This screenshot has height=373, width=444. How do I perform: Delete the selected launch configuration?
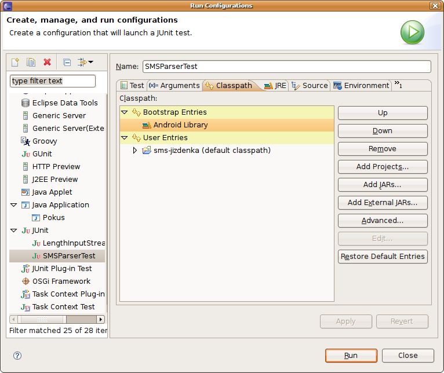pos(47,62)
